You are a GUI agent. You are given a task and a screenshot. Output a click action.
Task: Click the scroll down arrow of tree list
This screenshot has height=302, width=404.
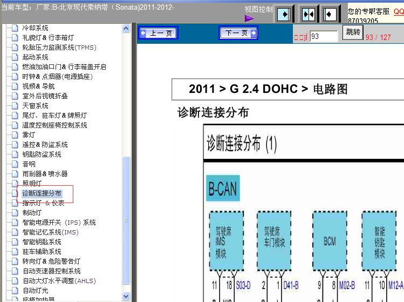pos(126,296)
